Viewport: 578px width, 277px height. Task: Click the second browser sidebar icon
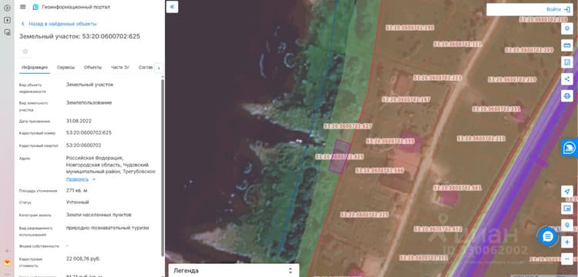[7, 20]
